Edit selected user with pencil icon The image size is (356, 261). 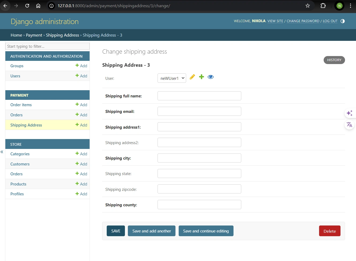click(x=192, y=77)
